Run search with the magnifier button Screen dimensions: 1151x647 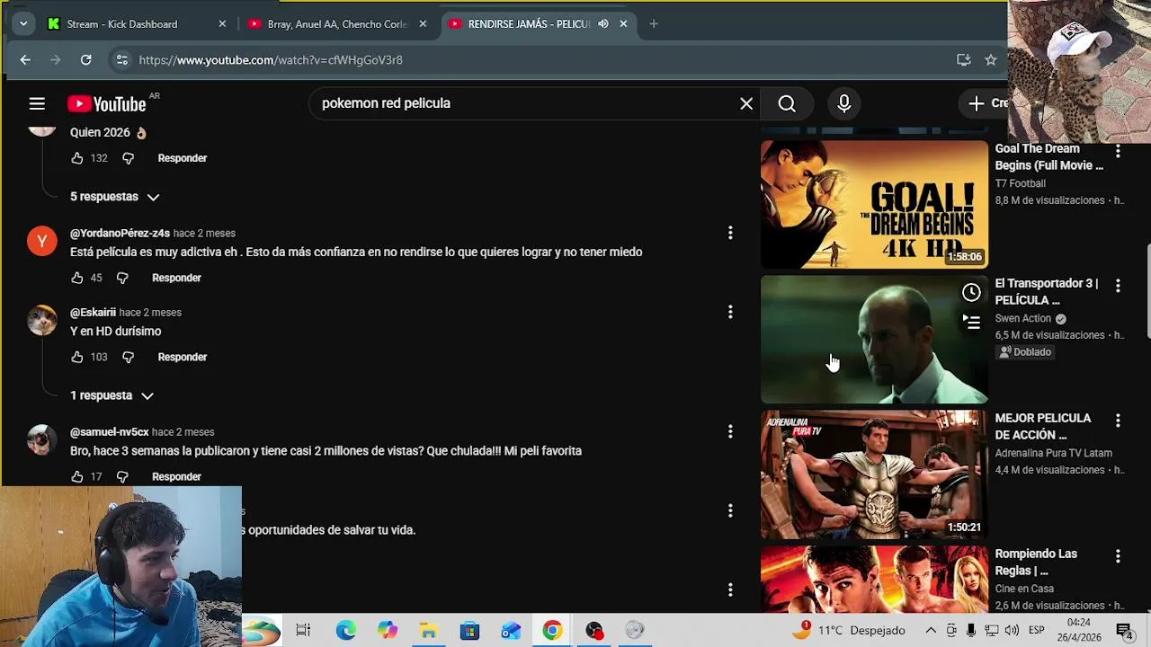click(x=787, y=103)
